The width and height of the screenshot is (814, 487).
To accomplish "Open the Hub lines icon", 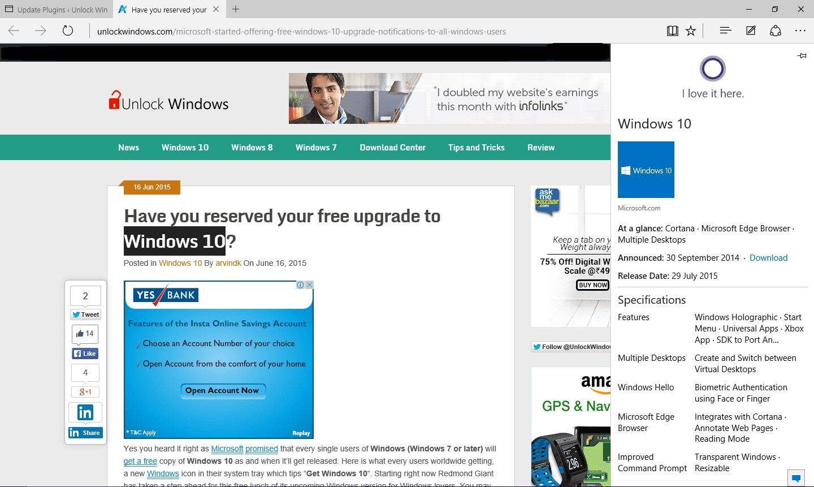I will pyautogui.click(x=725, y=31).
